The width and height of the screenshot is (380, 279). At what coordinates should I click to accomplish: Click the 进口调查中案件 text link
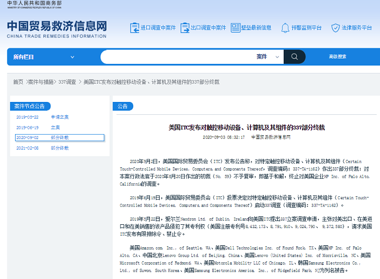tap(158, 28)
